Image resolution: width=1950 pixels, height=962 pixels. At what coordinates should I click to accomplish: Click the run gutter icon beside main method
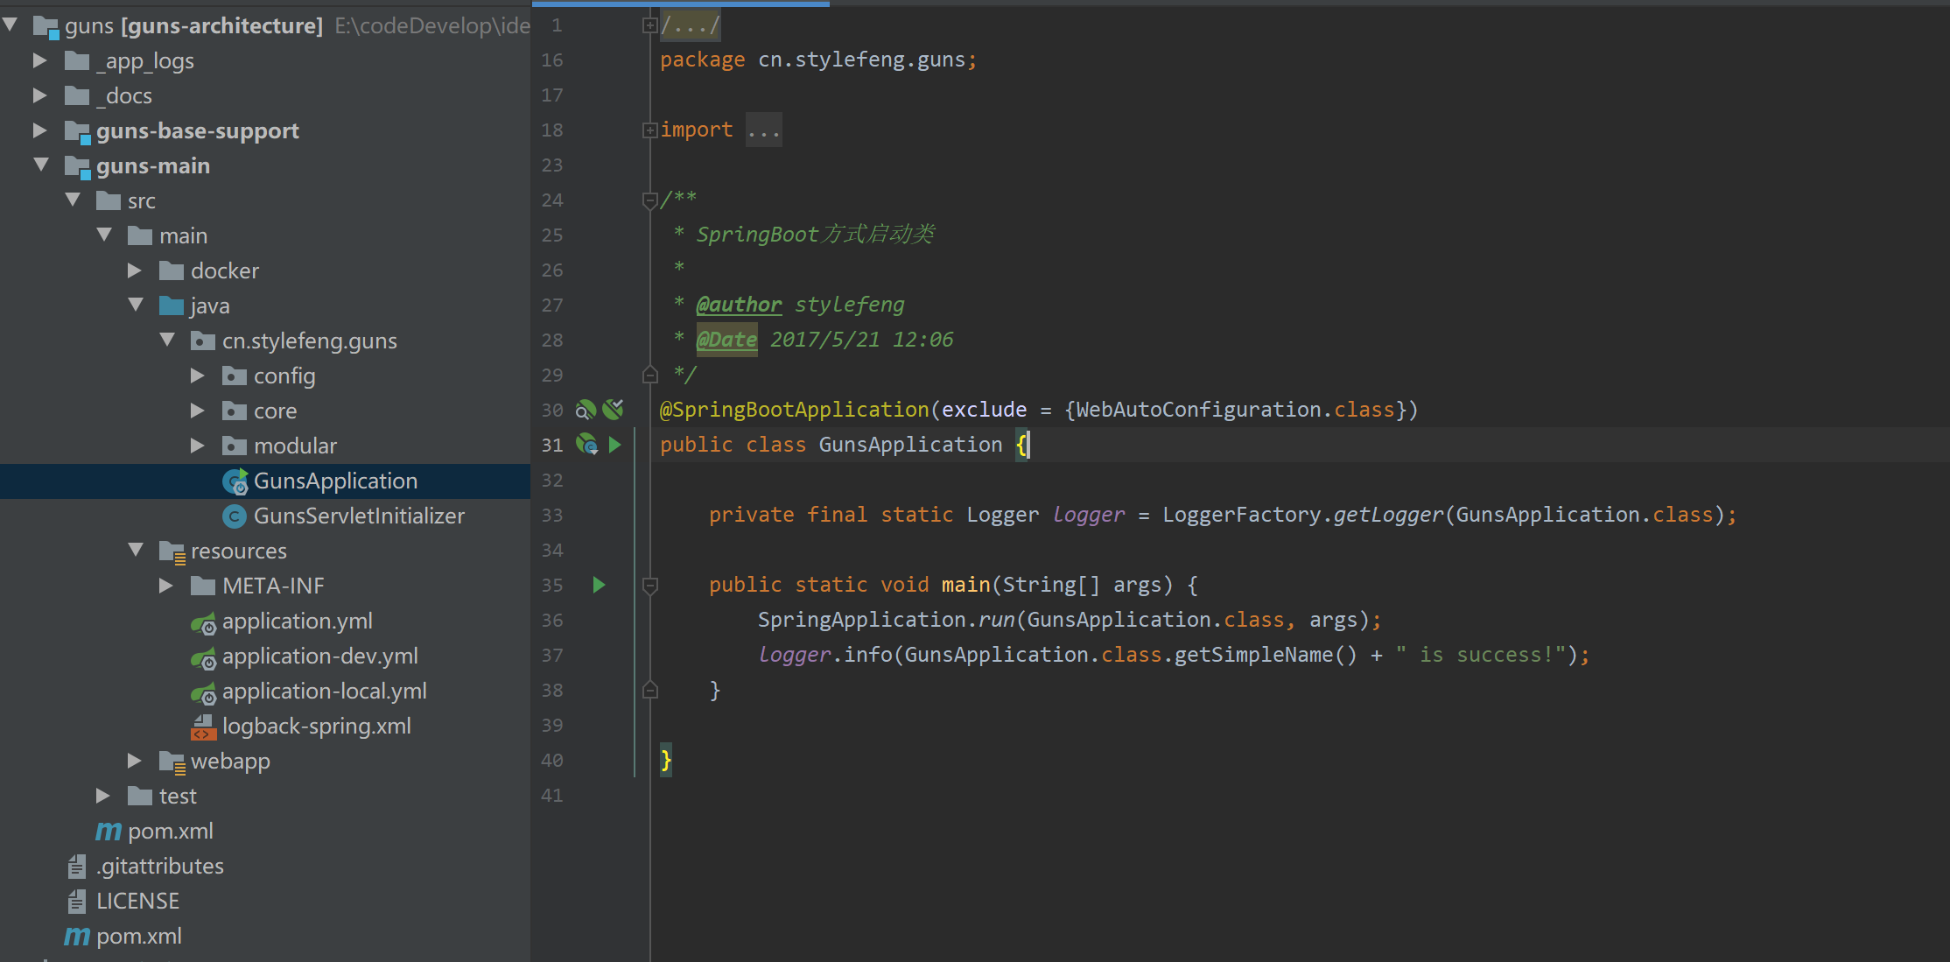click(x=599, y=585)
